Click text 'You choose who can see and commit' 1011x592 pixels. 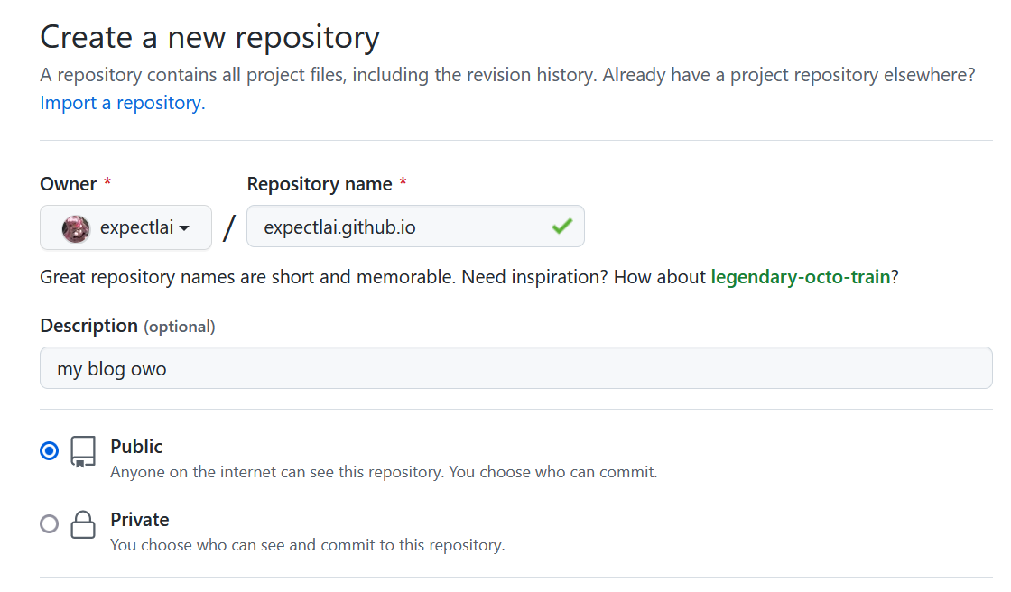pos(239,545)
